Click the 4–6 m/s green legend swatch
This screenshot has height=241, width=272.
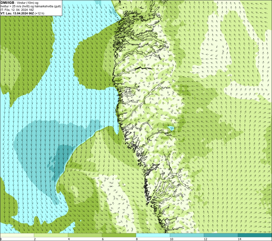[85, 235]
